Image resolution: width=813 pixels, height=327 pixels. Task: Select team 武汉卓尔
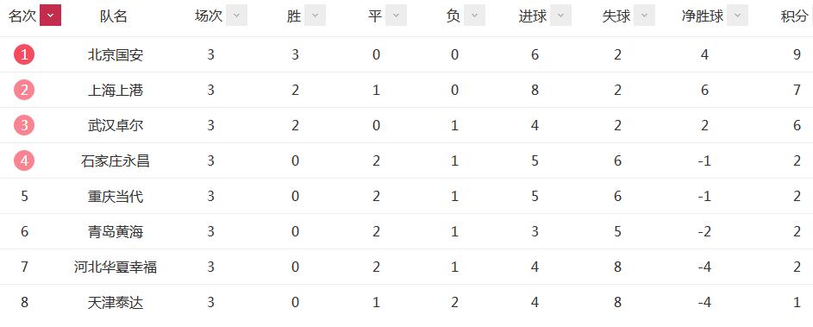[x=116, y=126]
